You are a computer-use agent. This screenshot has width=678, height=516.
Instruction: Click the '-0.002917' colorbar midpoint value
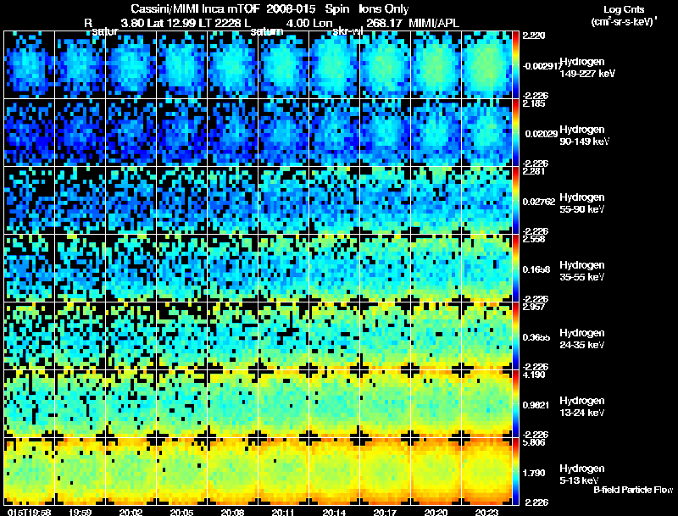(542, 66)
